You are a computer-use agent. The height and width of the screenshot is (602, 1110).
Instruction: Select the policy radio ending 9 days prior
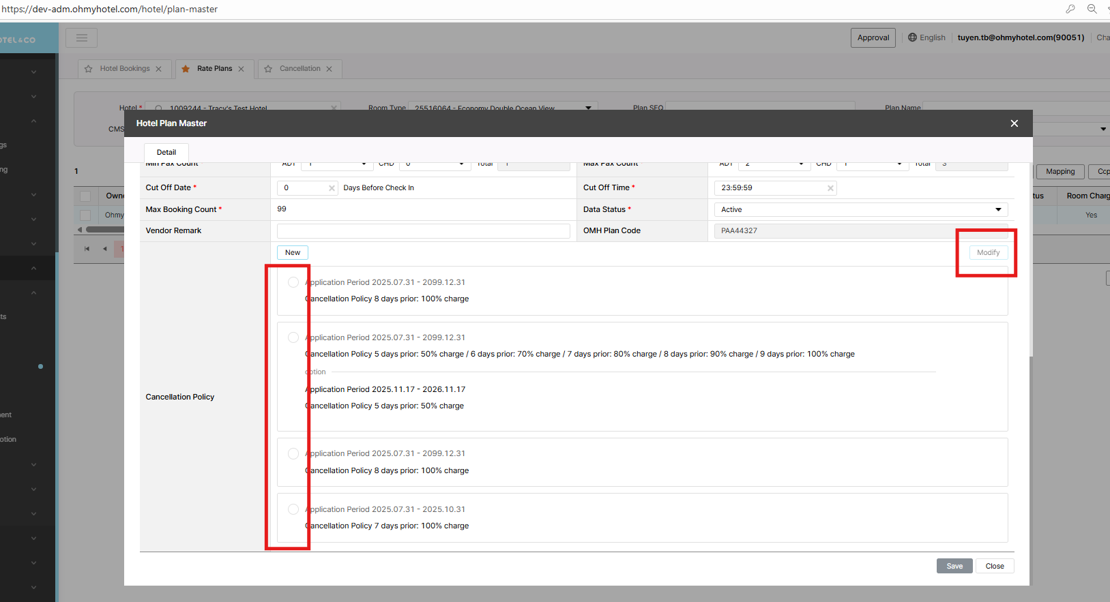(x=293, y=337)
